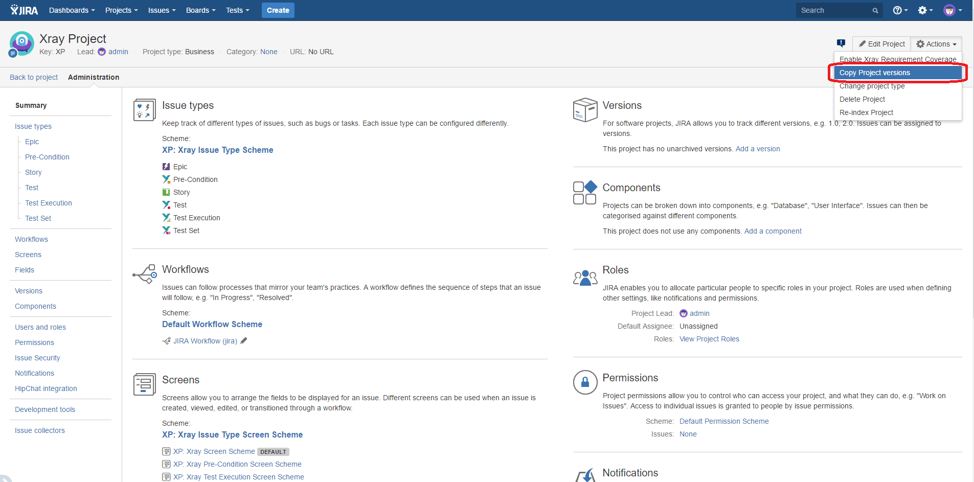
Task: Go Back to project link
Action: pos(34,77)
